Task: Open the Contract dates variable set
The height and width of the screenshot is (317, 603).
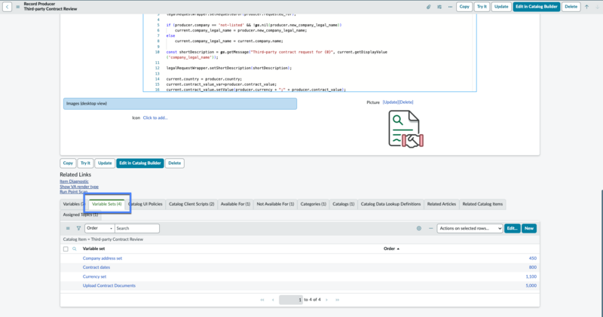Action: (x=96, y=267)
